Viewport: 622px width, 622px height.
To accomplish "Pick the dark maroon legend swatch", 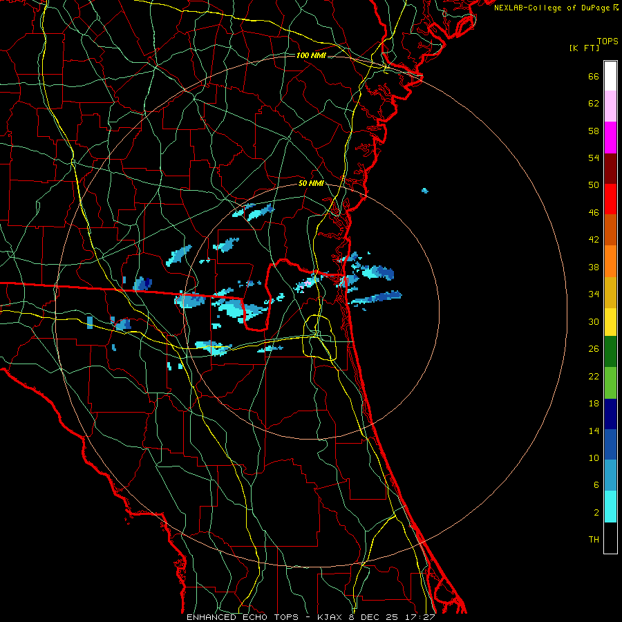I will [610, 169].
